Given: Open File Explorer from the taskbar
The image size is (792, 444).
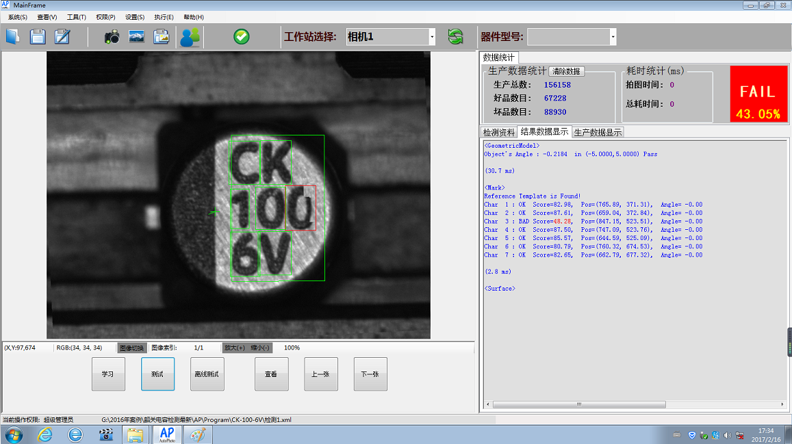Looking at the screenshot, I should coord(135,435).
